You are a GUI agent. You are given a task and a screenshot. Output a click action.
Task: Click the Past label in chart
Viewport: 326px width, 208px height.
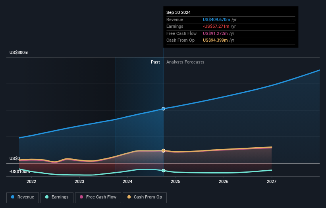point(155,62)
